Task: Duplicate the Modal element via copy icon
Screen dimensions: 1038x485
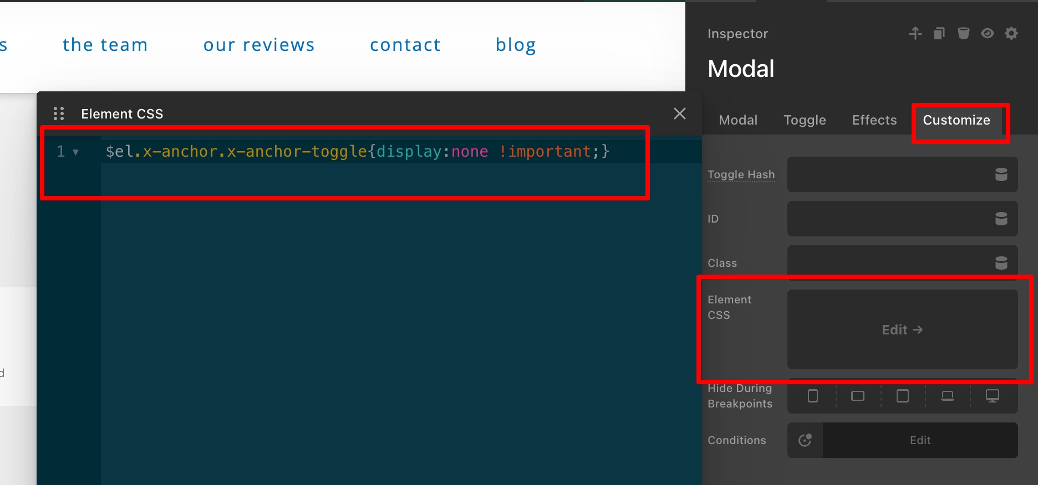Action: click(939, 34)
